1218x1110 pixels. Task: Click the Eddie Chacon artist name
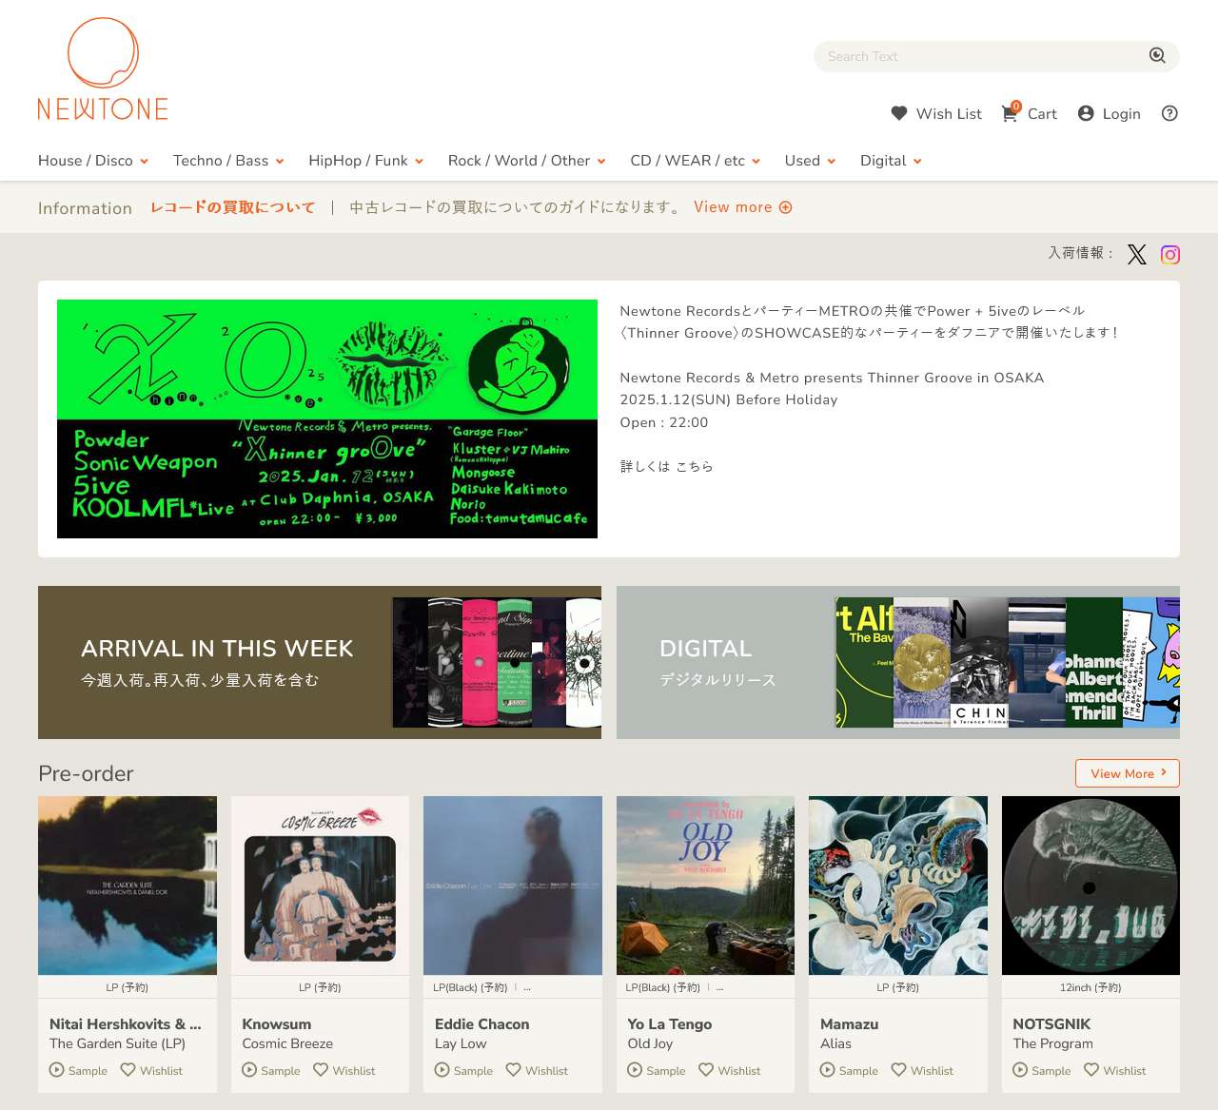tap(482, 1023)
